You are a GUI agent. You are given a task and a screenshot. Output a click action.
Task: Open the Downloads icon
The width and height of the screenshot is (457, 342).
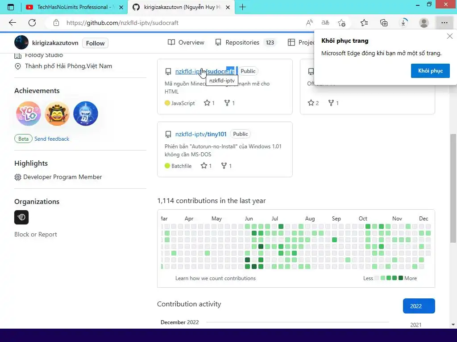coord(403,23)
